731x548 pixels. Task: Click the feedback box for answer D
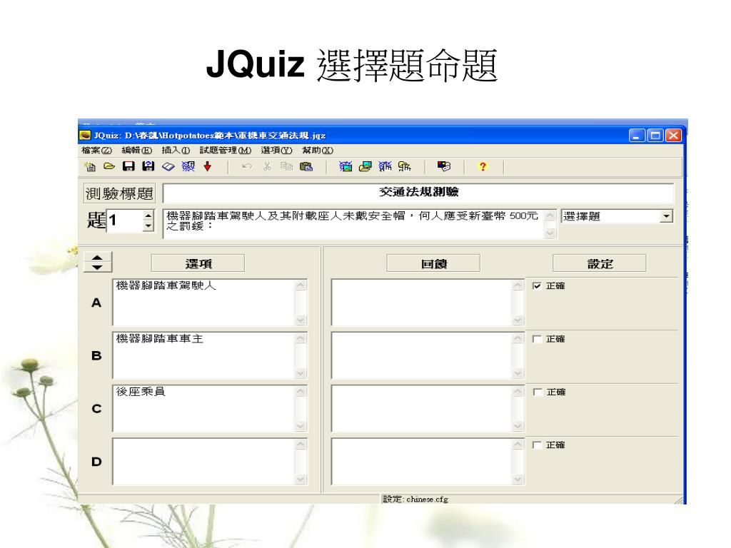point(422,462)
